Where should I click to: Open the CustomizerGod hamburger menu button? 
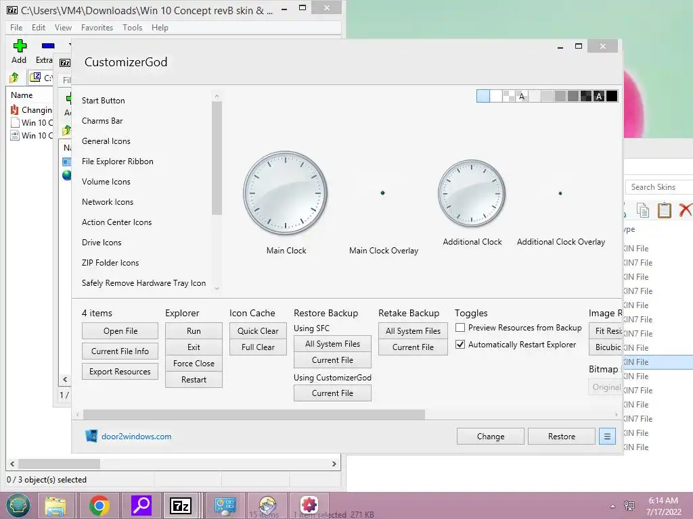607,437
